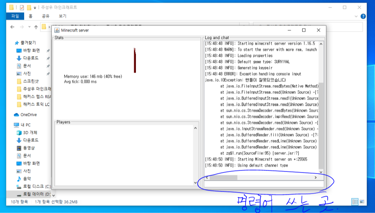Maximize the Minecraft server window
The width and height of the screenshot is (375, 213).
click(x=304, y=30)
